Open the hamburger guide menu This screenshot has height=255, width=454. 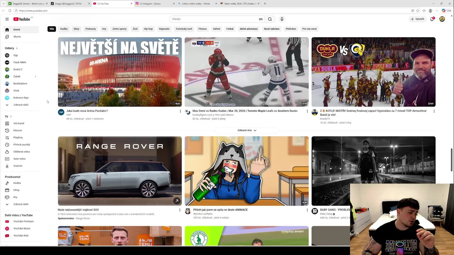click(7, 19)
